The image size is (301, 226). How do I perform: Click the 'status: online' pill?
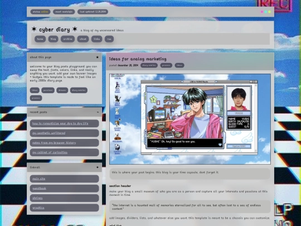(x=40, y=12)
